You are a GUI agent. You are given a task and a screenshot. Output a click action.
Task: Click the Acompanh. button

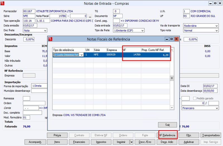pos(35,142)
